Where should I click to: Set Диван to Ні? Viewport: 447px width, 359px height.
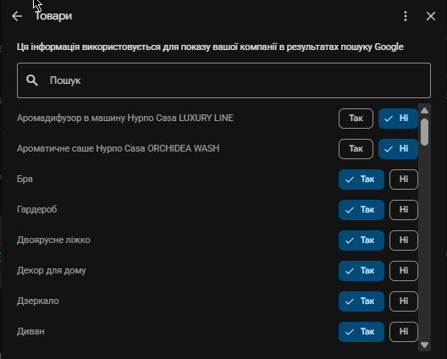(x=404, y=332)
